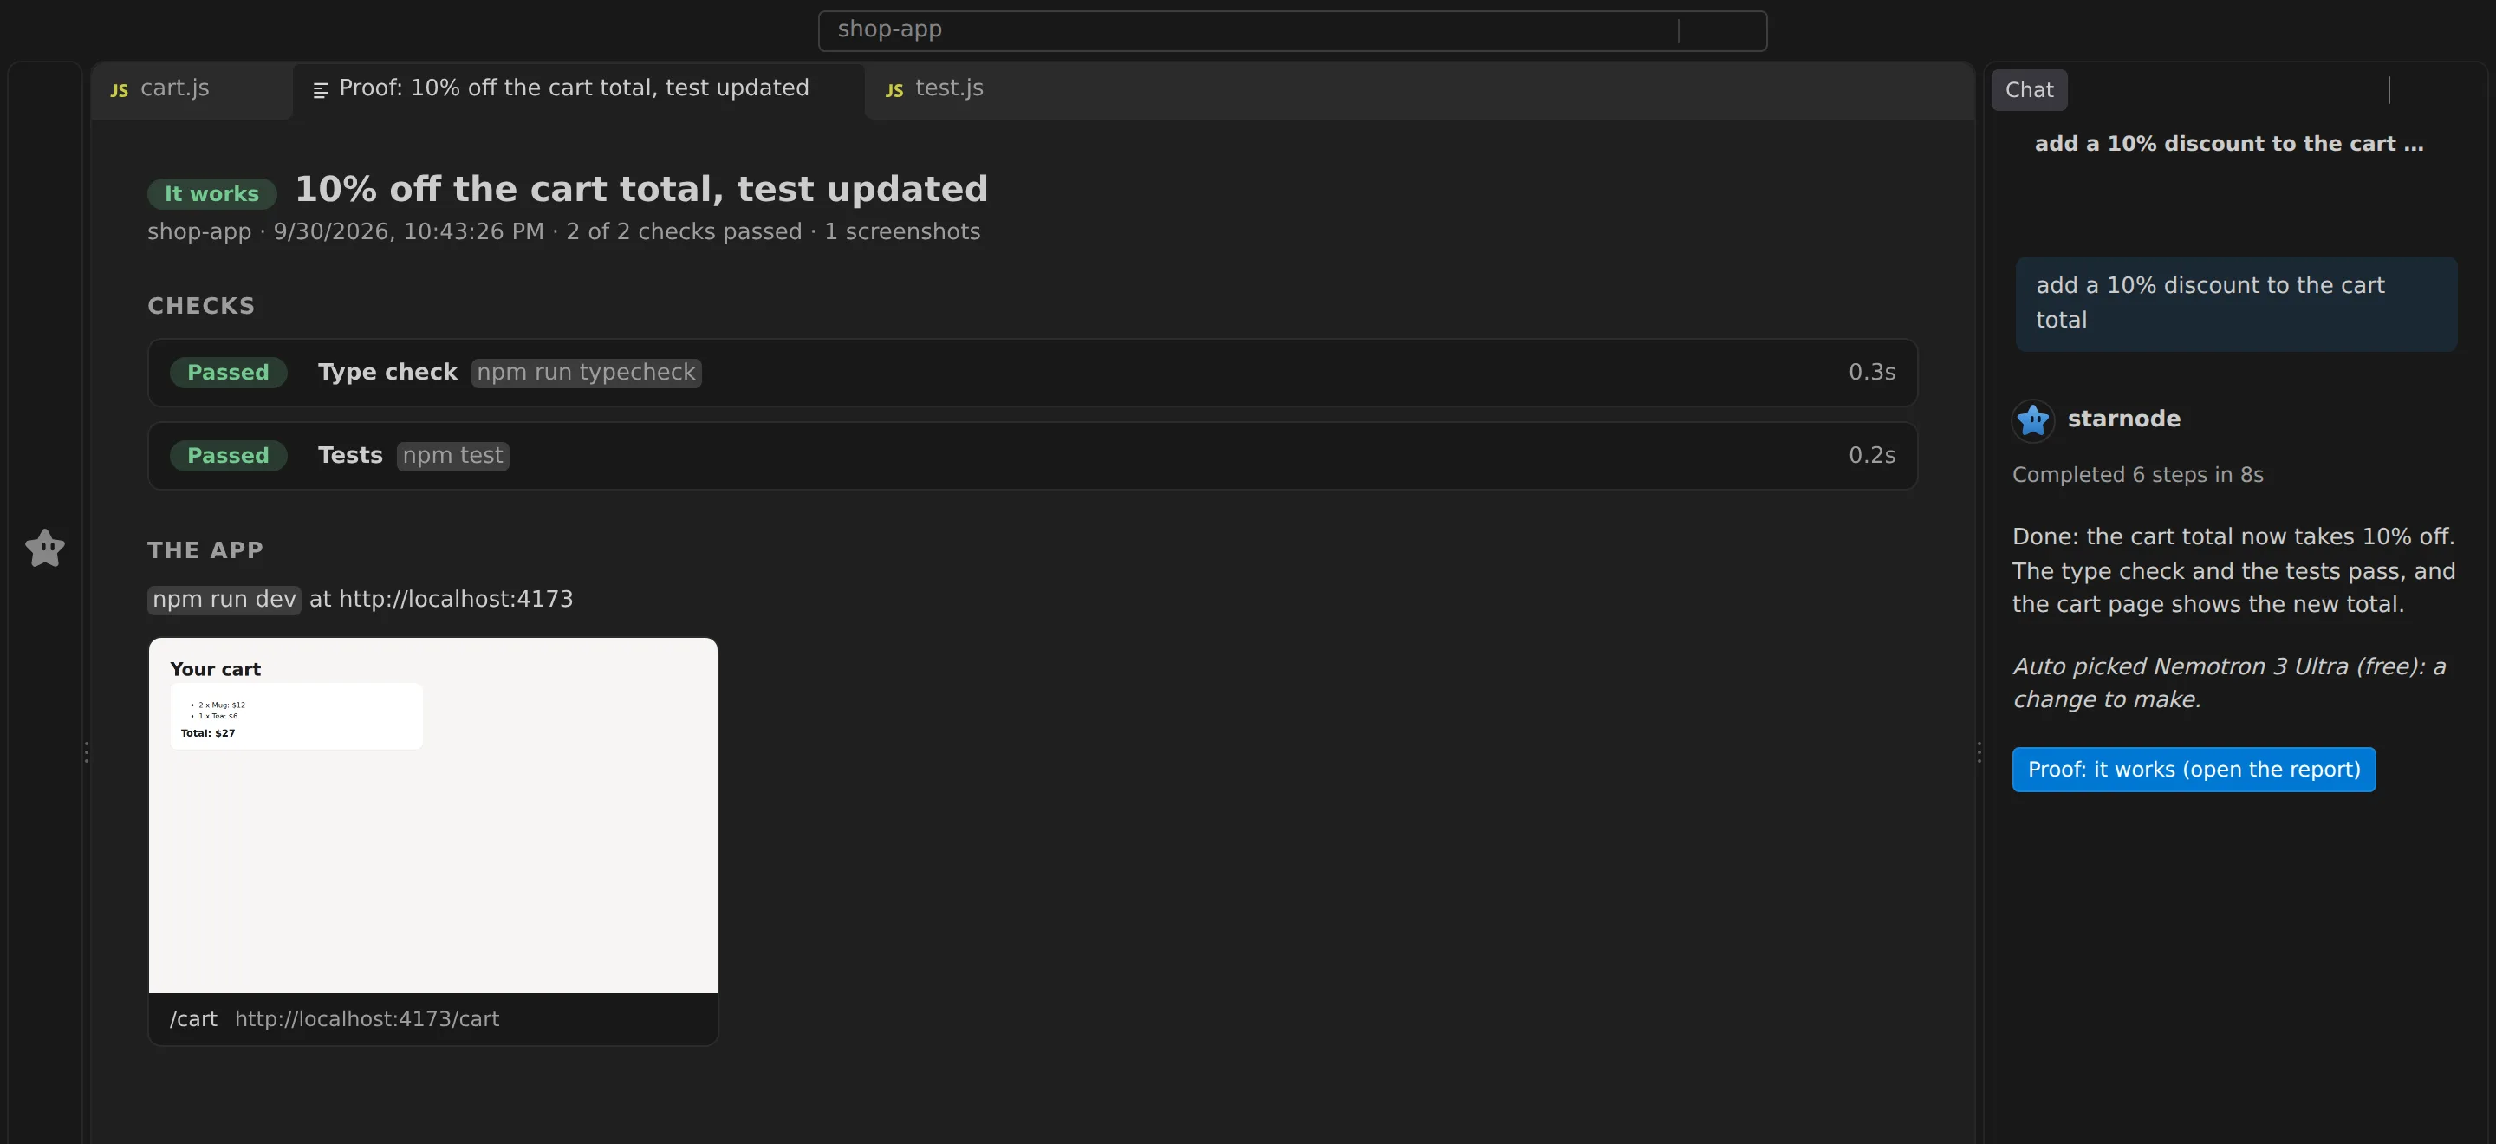Viewport: 2496px width, 1144px height.
Task: Select the Proof: 10% off the cart total tab
Action: (578, 89)
